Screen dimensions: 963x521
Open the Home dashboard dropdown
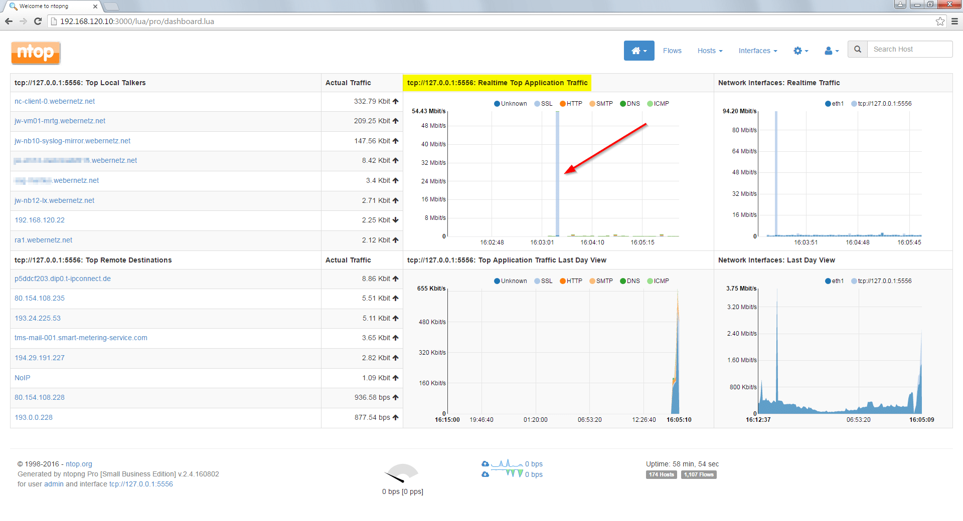[639, 51]
